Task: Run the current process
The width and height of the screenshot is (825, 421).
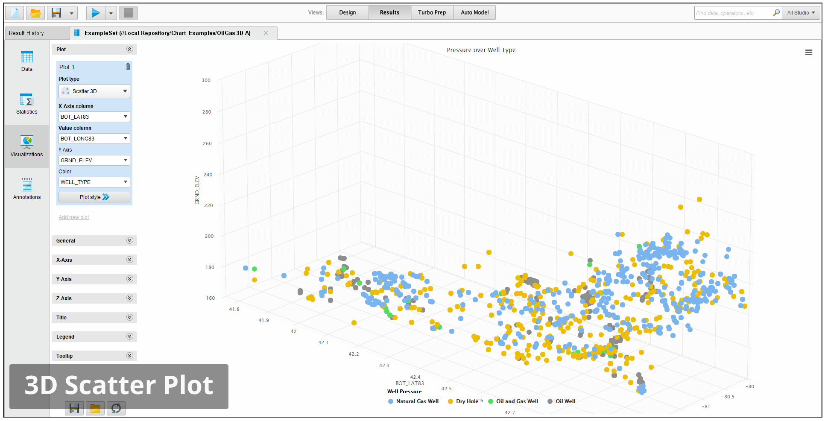Action: click(95, 13)
